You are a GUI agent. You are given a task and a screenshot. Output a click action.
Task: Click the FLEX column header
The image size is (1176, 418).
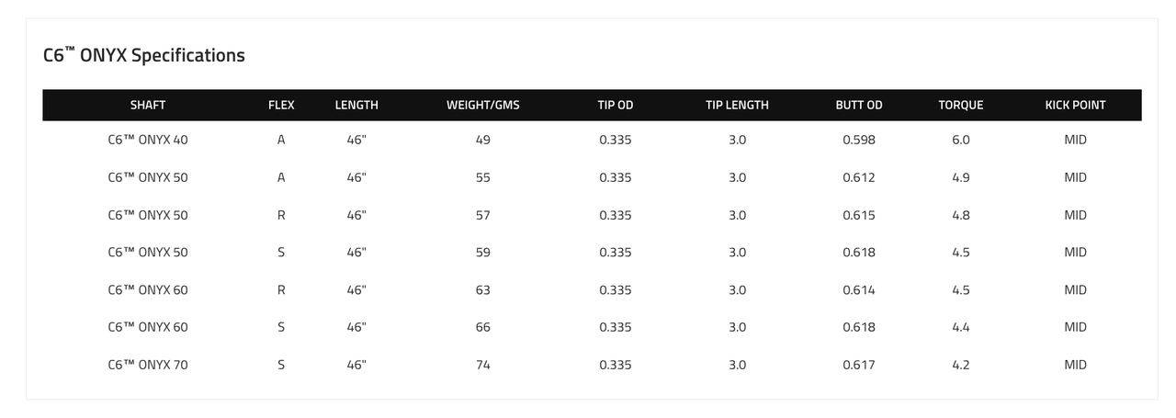281,105
